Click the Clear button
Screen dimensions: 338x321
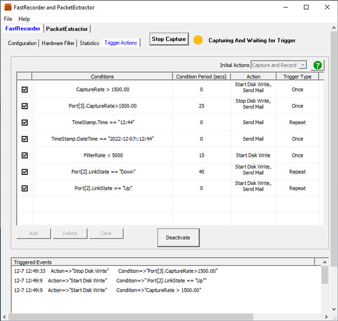click(106, 233)
